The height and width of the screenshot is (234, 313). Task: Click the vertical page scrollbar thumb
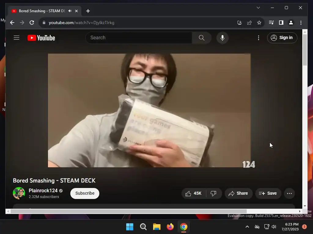point(305,50)
